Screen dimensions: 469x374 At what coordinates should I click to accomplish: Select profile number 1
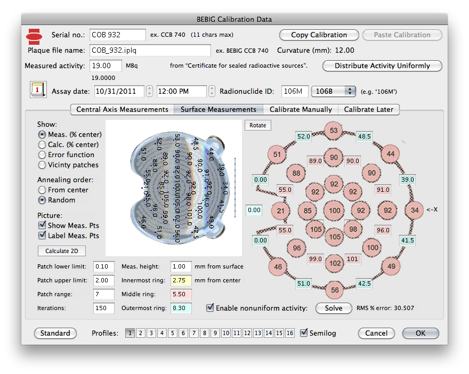tap(130, 333)
